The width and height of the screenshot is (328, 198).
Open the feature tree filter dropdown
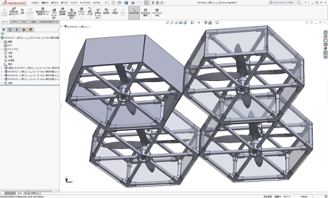click(3, 34)
